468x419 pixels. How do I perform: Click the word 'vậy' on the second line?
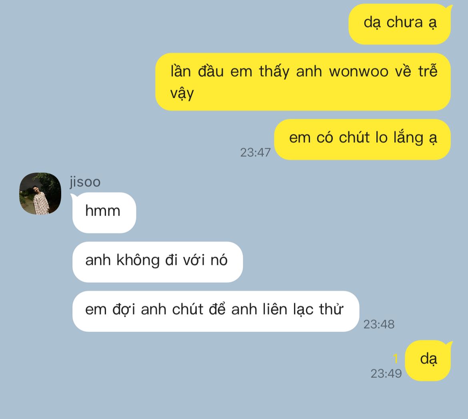click(x=182, y=94)
